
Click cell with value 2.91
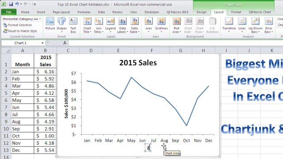click(45, 129)
